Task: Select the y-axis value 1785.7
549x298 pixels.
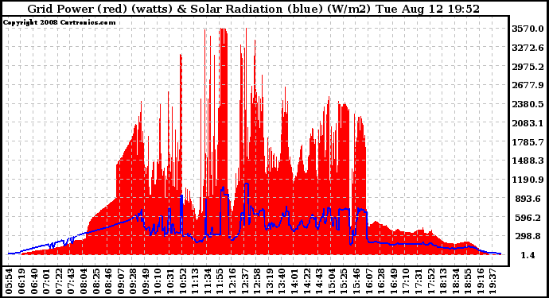Action: tap(528, 142)
